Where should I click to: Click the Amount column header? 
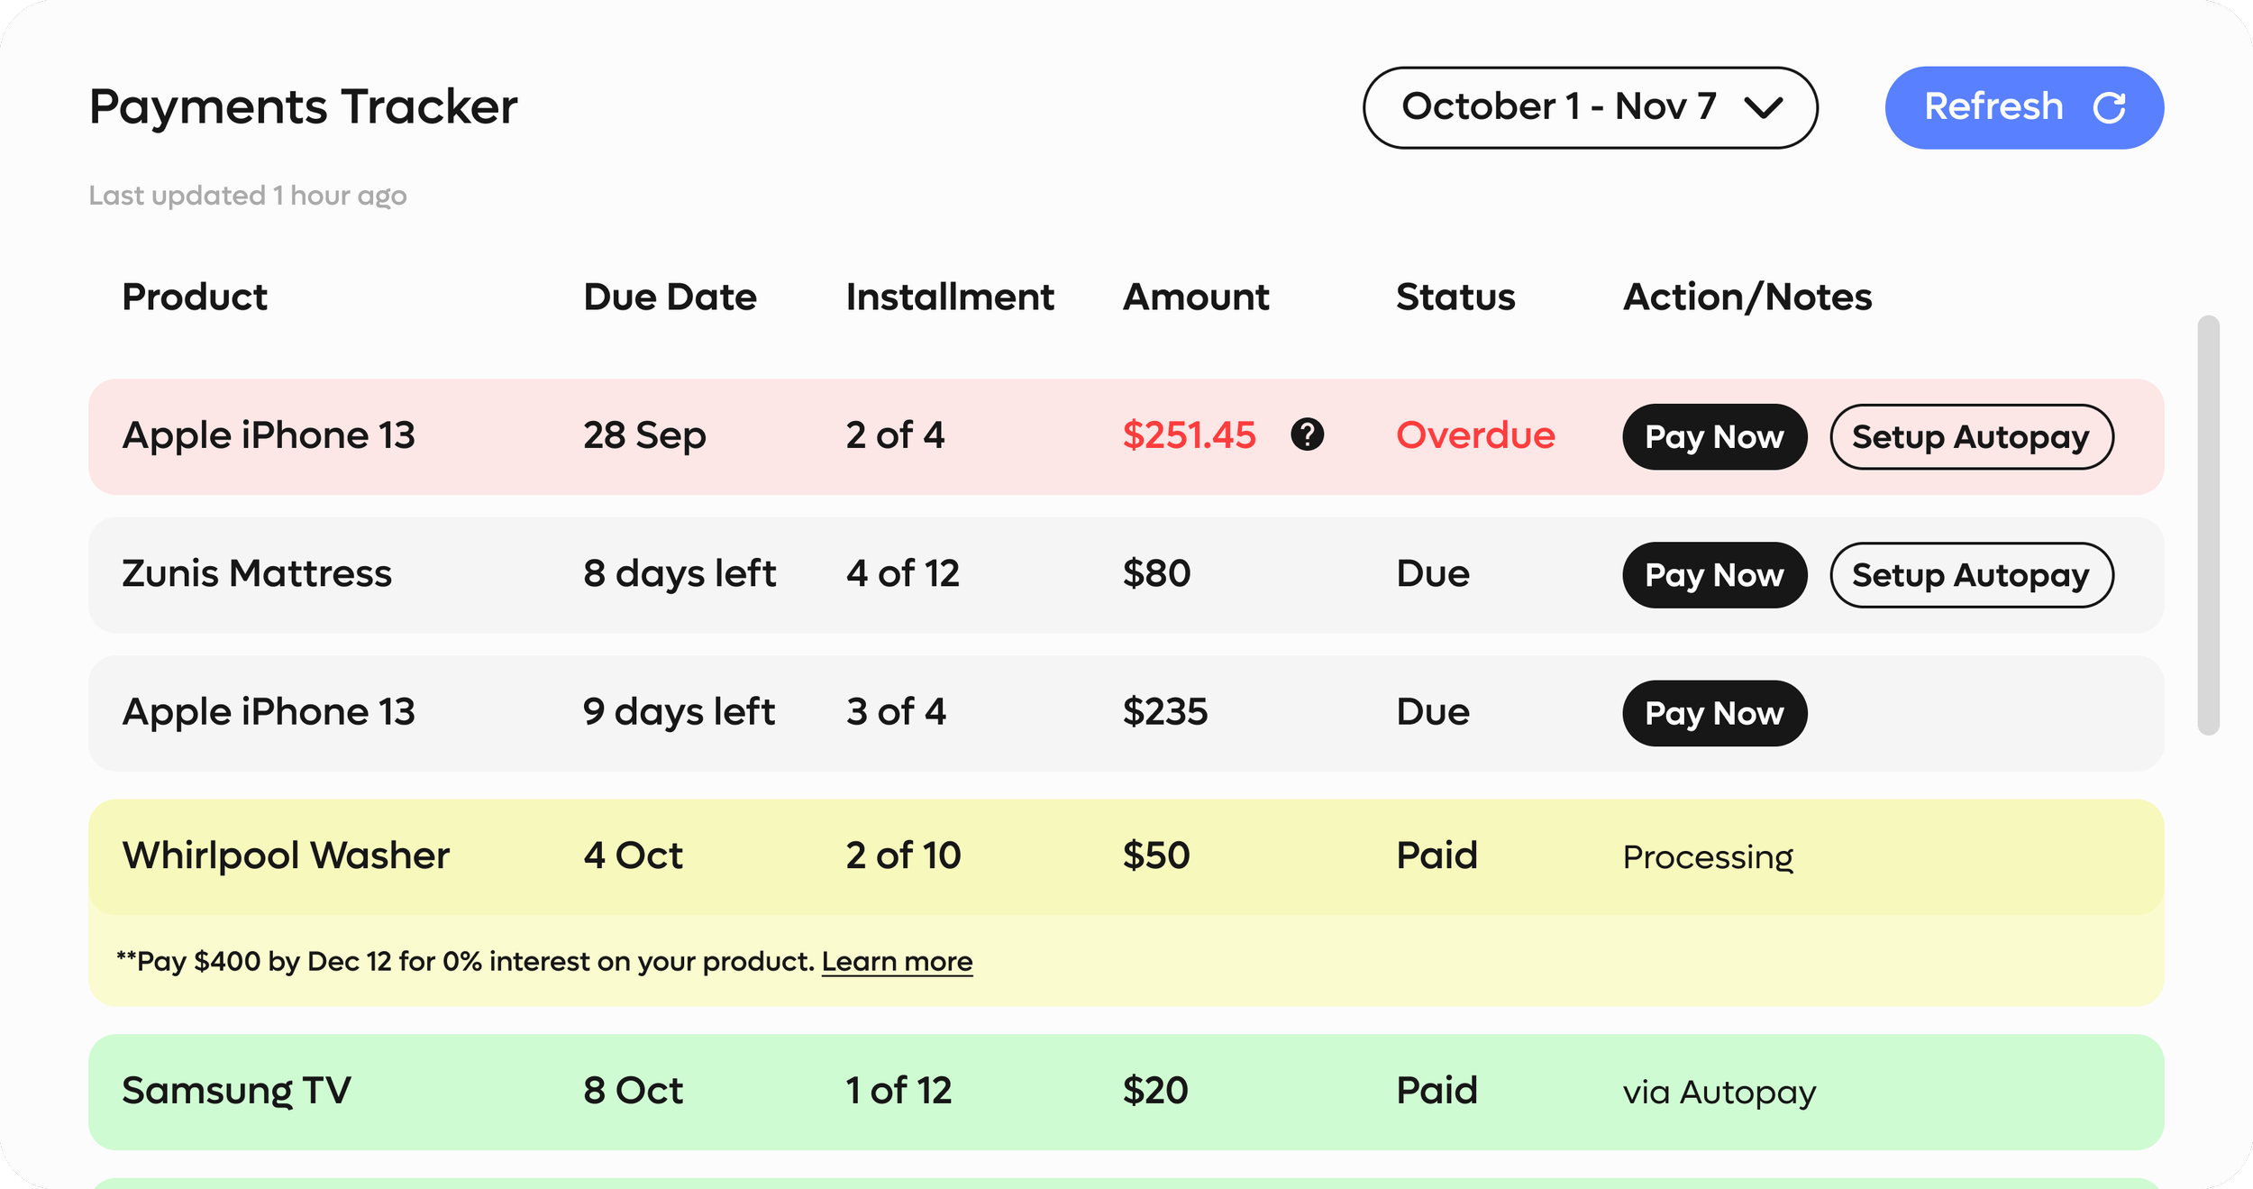(x=1196, y=297)
